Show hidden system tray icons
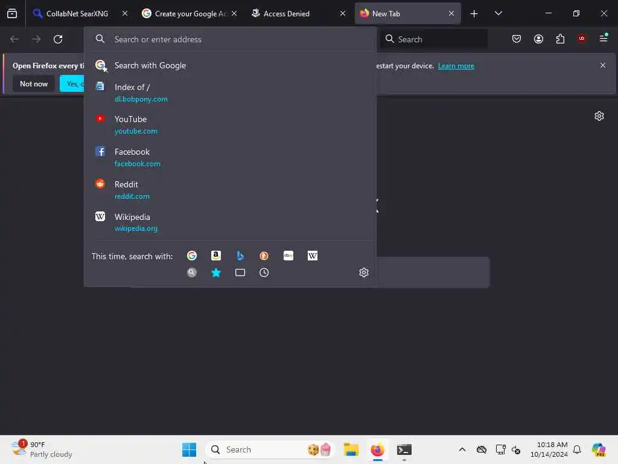The height and width of the screenshot is (464, 618). 462,449
